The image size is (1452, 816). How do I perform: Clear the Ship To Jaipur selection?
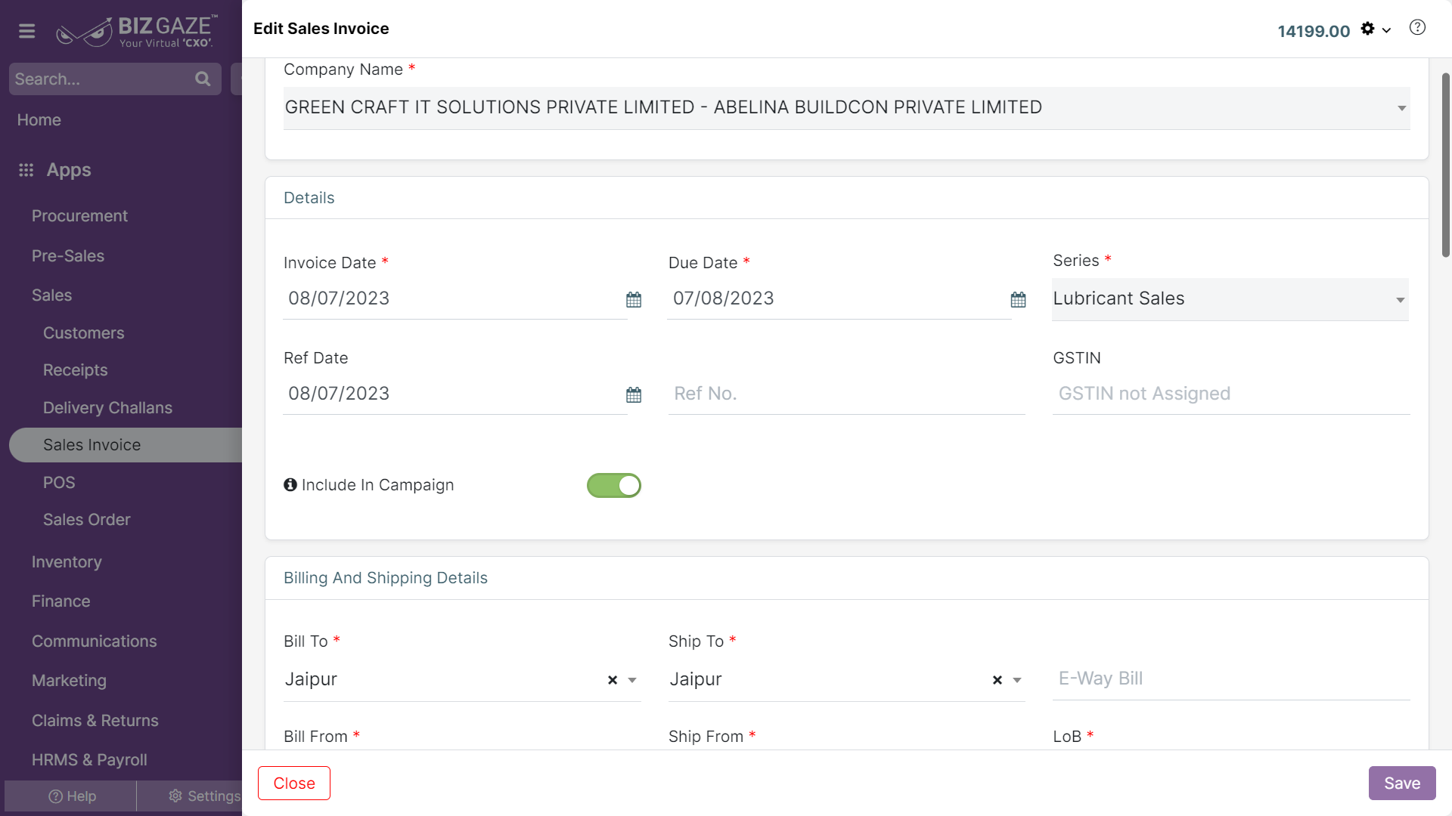pos(997,680)
